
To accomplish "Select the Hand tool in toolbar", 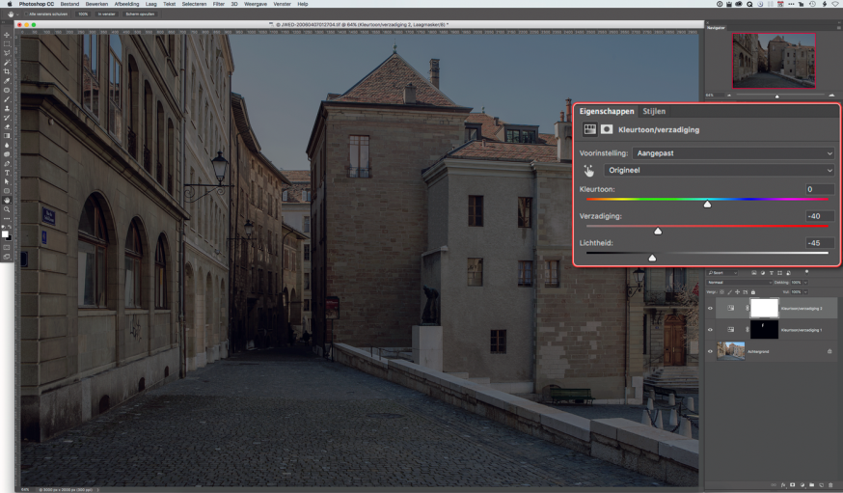I will (7, 200).
